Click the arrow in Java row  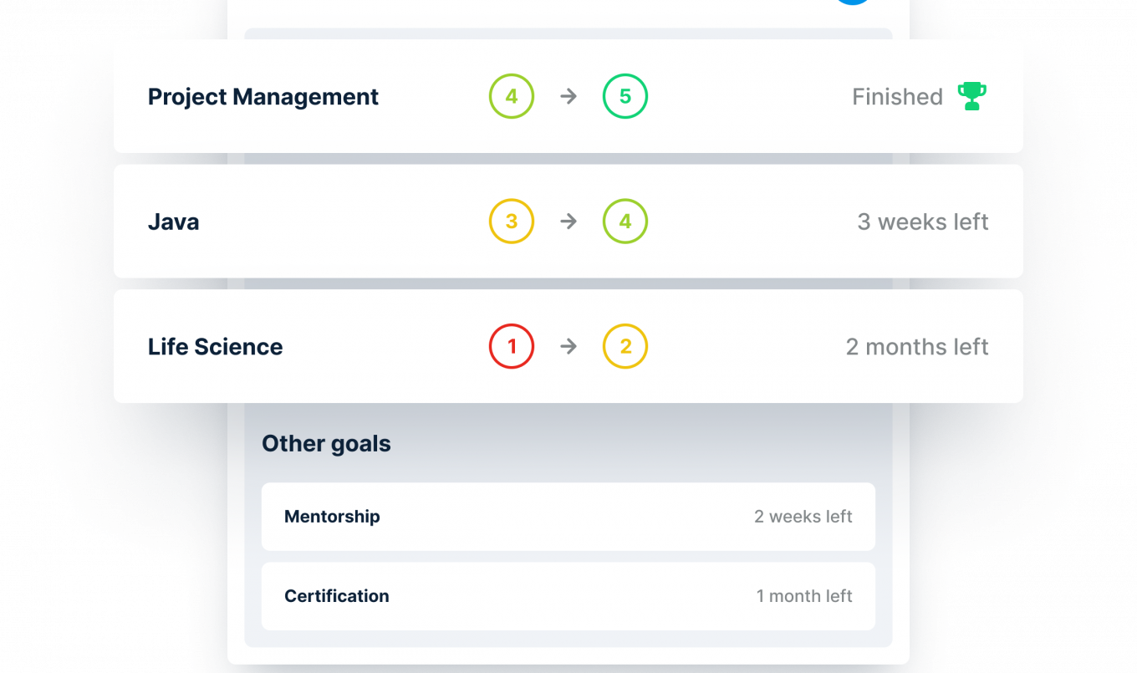[x=568, y=222]
